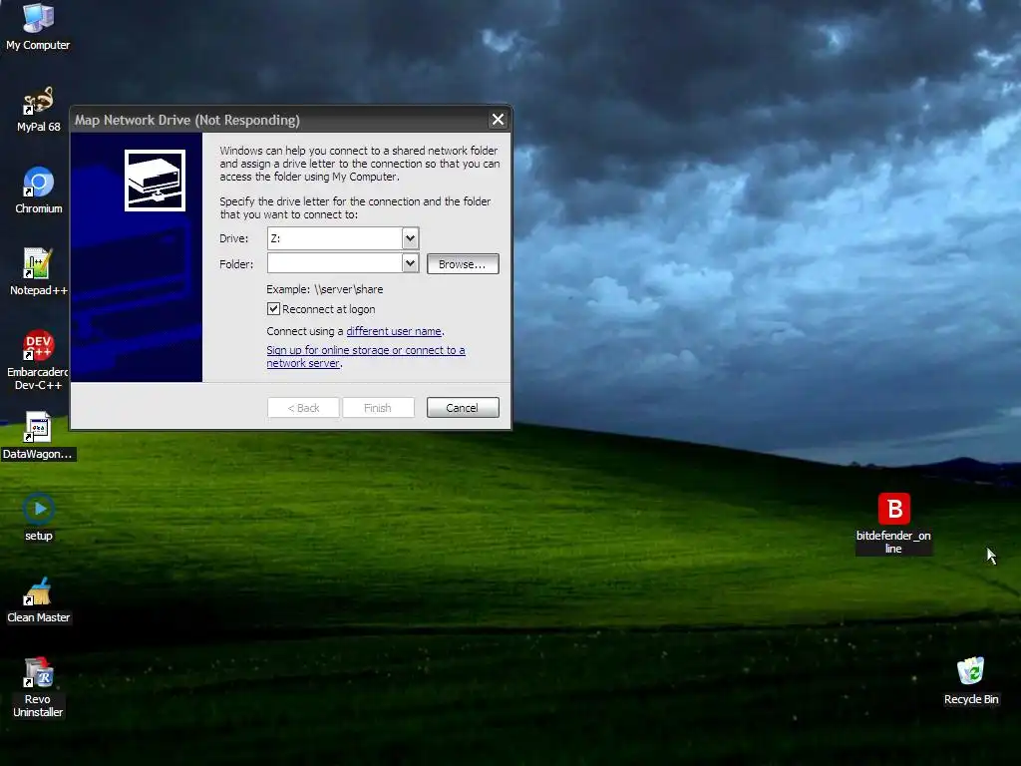Select the Notepad++ desktop shortcut
The height and width of the screenshot is (766, 1021).
coord(38,272)
